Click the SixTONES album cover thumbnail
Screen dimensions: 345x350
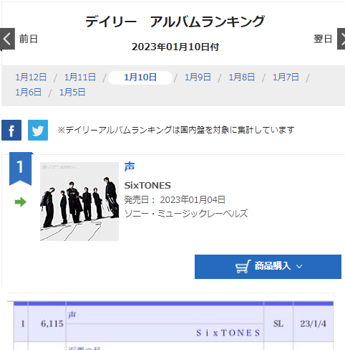(79, 202)
